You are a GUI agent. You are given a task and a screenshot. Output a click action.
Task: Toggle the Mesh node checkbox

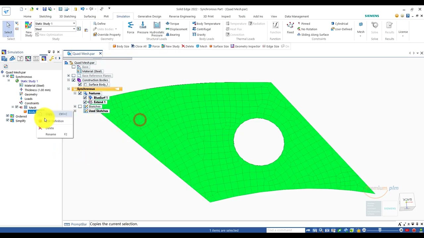click(x=17, y=107)
